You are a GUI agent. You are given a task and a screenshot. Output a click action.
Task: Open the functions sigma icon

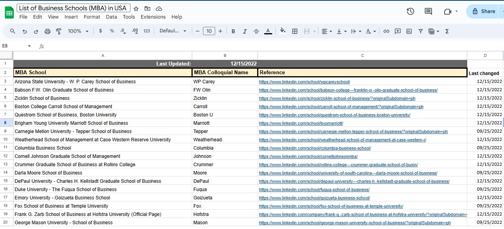pos(447,31)
